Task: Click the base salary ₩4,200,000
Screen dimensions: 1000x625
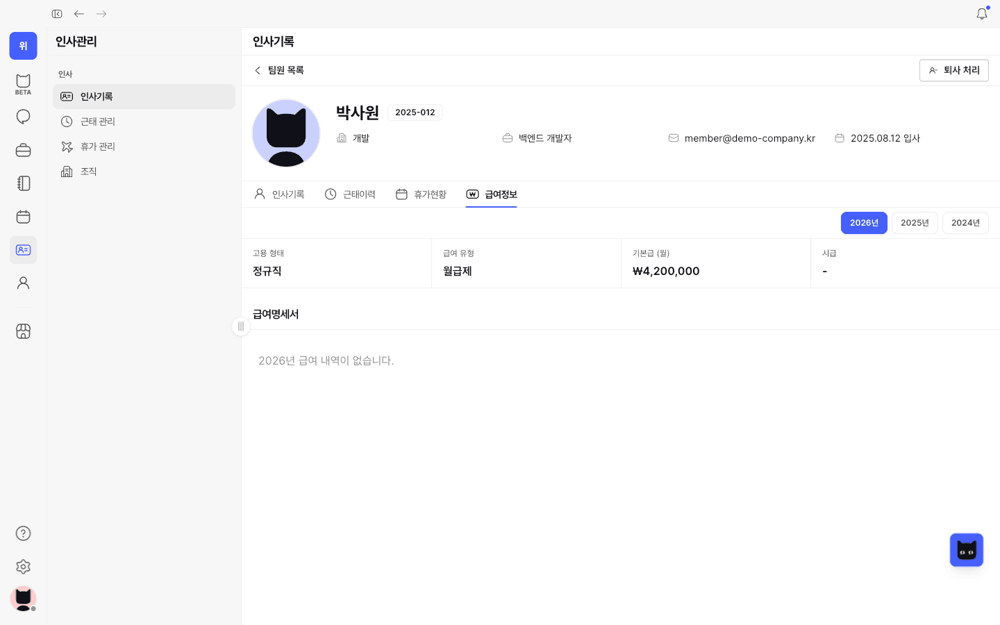Action: pos(666,271)
